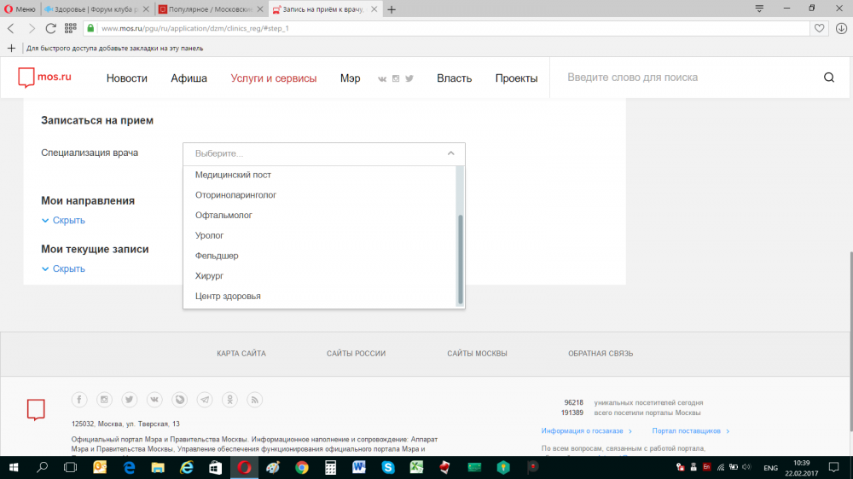Screen dimensions: 853x479
Task: Click the search magnifier icon in site header
Action: coord(828,78)
